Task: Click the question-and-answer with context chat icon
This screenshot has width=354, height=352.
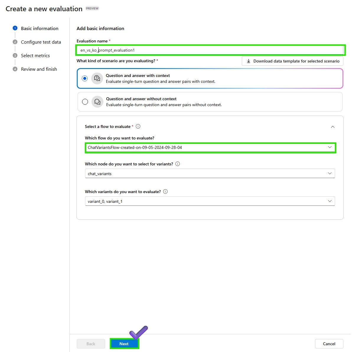Action: 97,78
